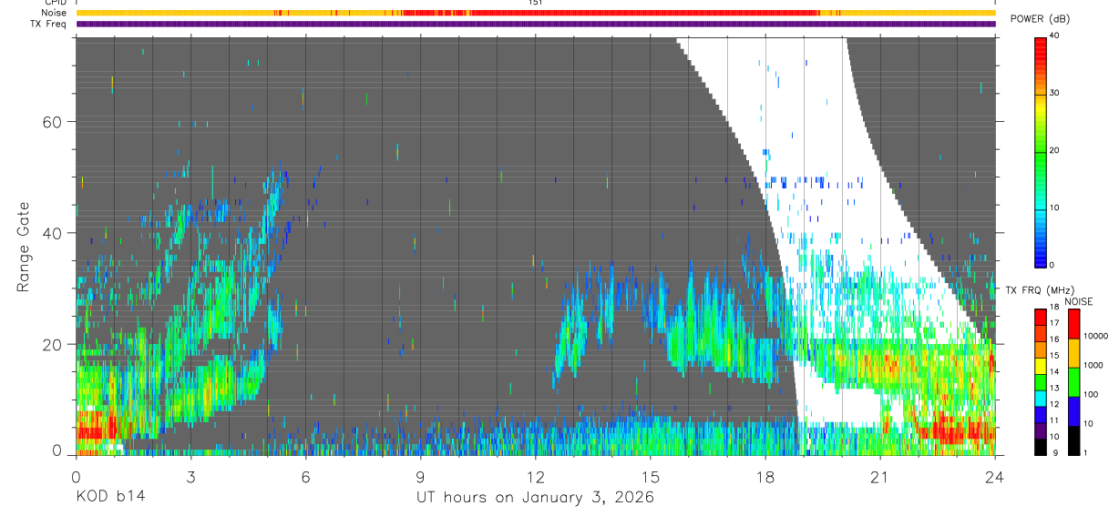Click the 'Range Gate' y-axis label
1119x516 pixels.
point(24,247)
